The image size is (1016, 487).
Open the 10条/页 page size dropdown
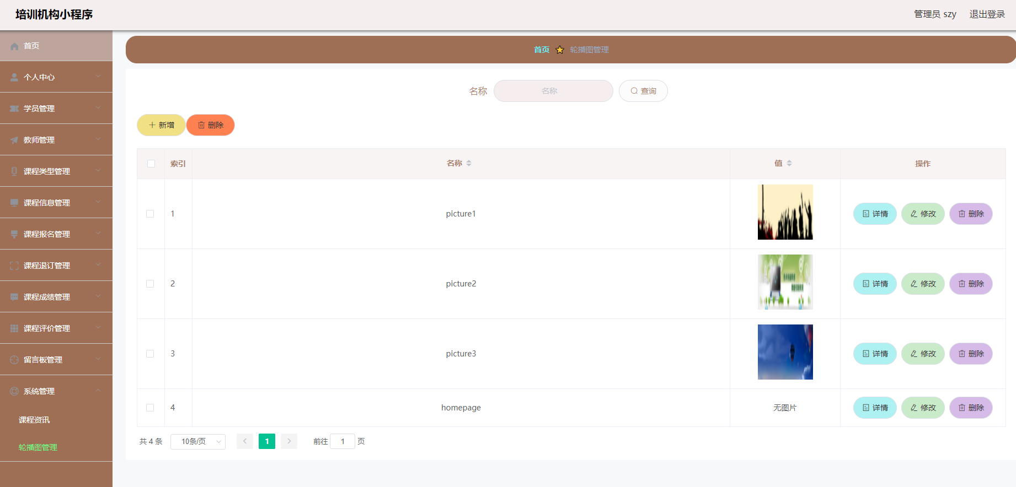click(x=198, y=441)
